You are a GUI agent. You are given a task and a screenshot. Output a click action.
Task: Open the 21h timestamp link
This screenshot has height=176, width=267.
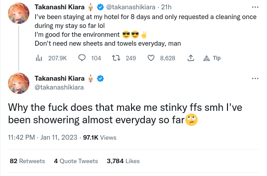click(166, 7)
